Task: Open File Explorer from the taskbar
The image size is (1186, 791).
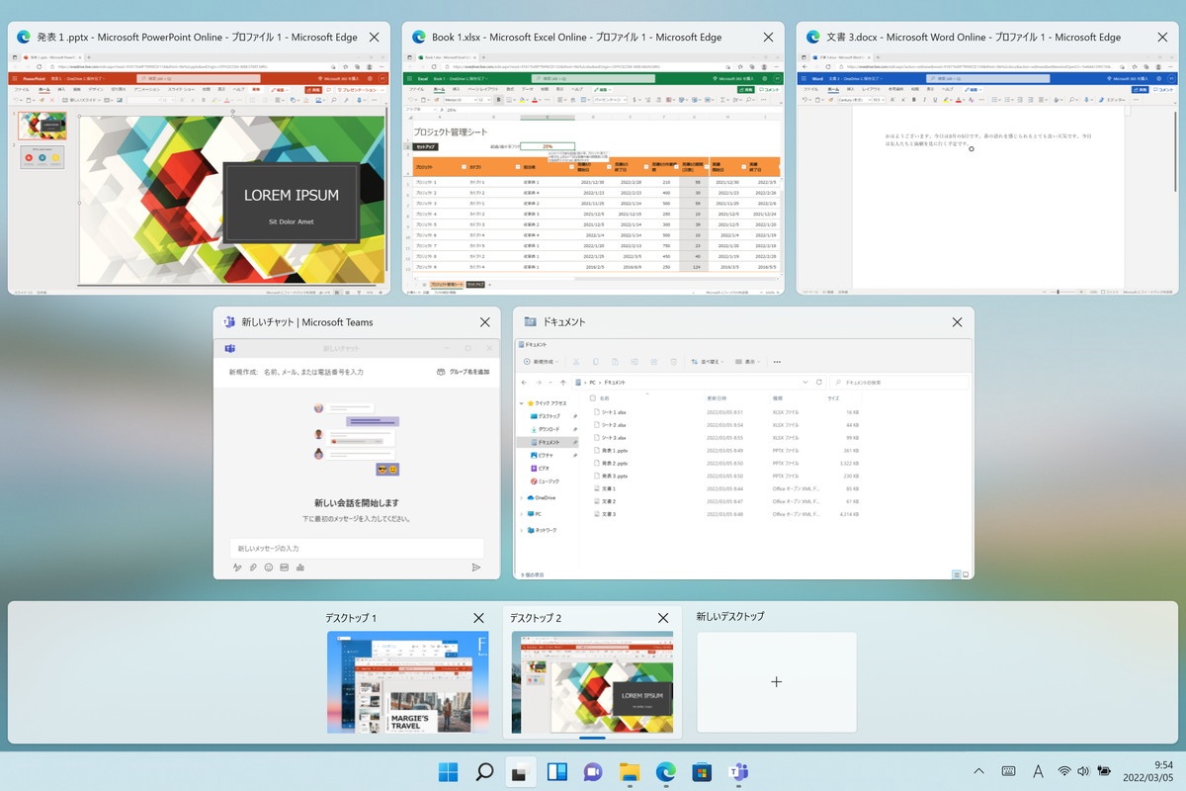Action: coord(630,772)
